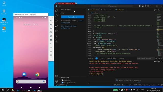The height and width of the screenshot is (92, 163).
Task: Tap the Google search bar on Android emulator
Action: [x=31, y=82]
